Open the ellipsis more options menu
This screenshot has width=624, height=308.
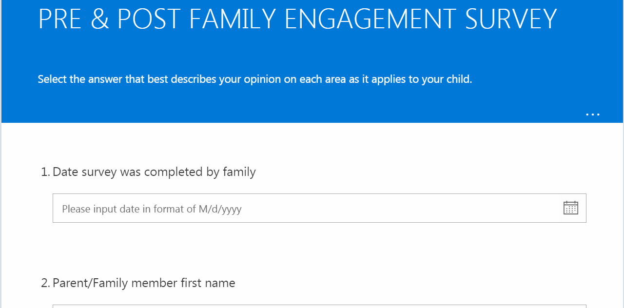(x=593, y=115)
